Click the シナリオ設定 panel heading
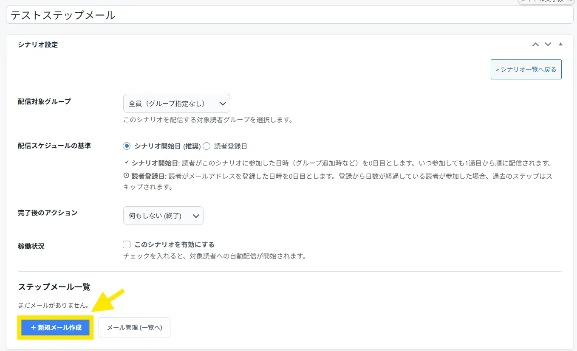Screen dimensions: 577x351 pos(38,45)
